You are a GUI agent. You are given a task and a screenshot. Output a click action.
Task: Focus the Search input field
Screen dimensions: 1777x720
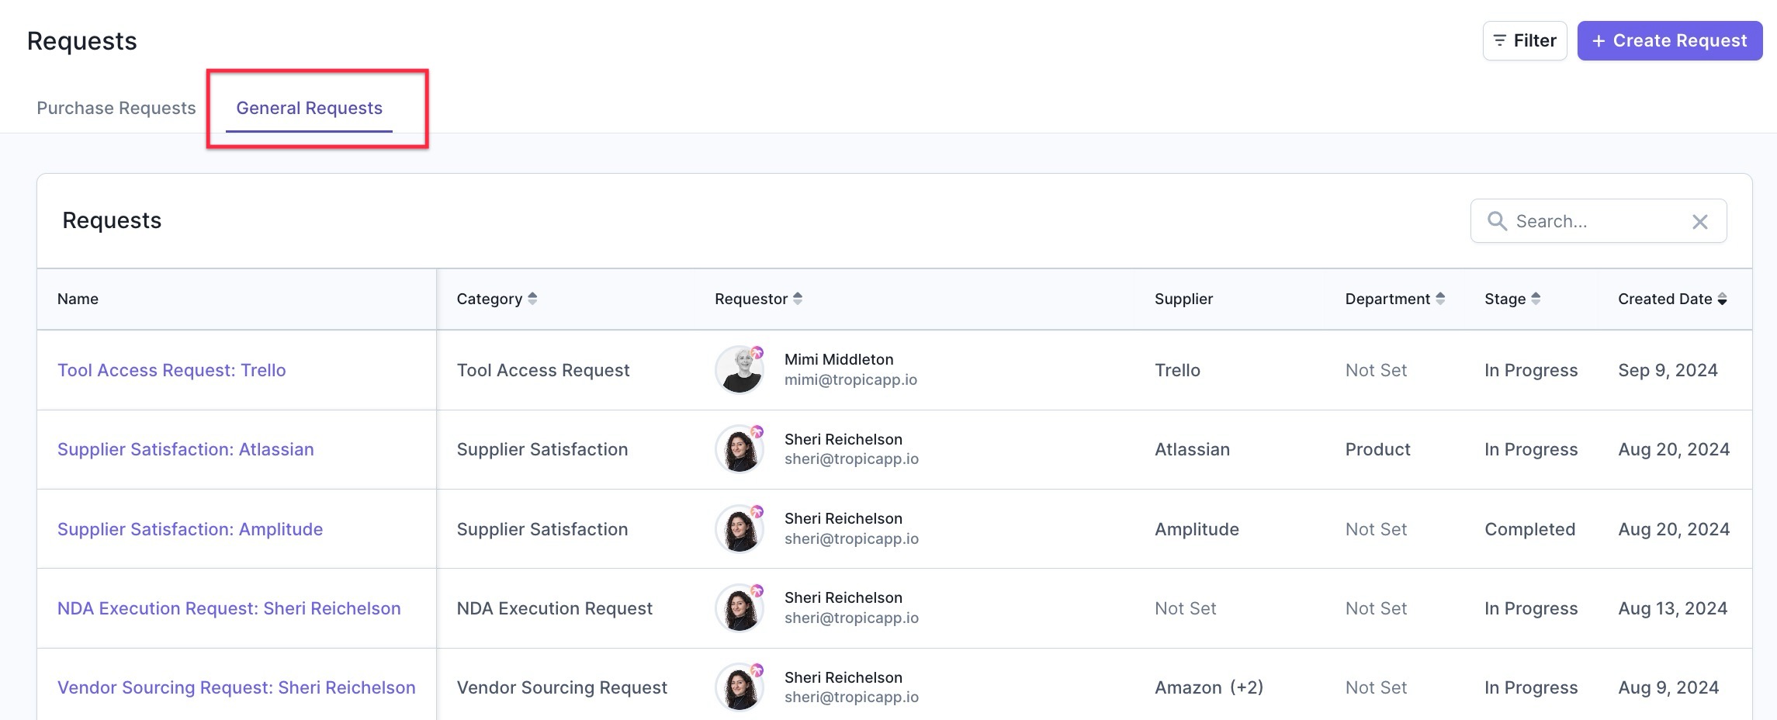coord(1599,221)
